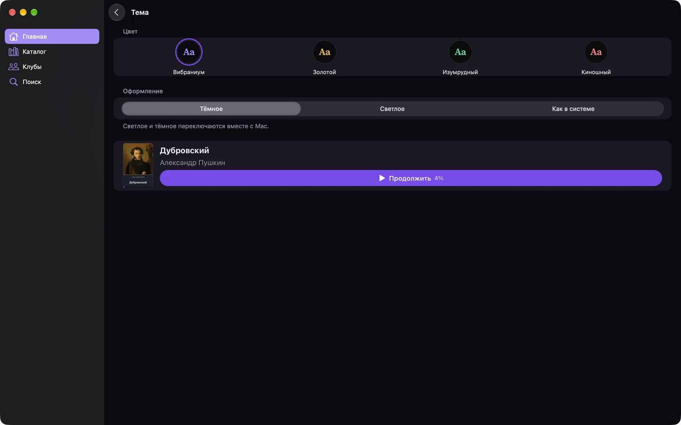
Task: Choose the Золотой color theme swatch
Action: 325,52
